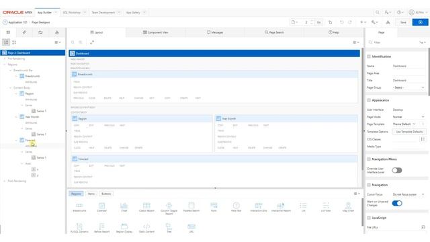Select the Reflow Report region type
Viewport: 430px width, 242px height.
coord(101,229)
